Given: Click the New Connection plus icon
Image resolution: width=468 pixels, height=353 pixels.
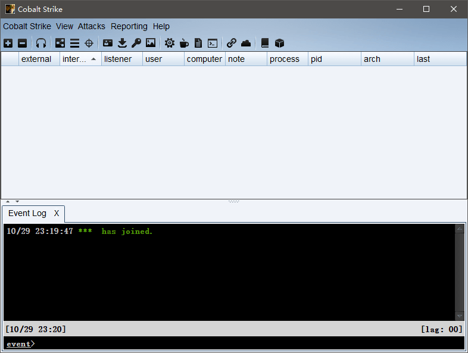Looking at the screenshot, I should coord(8,43).
